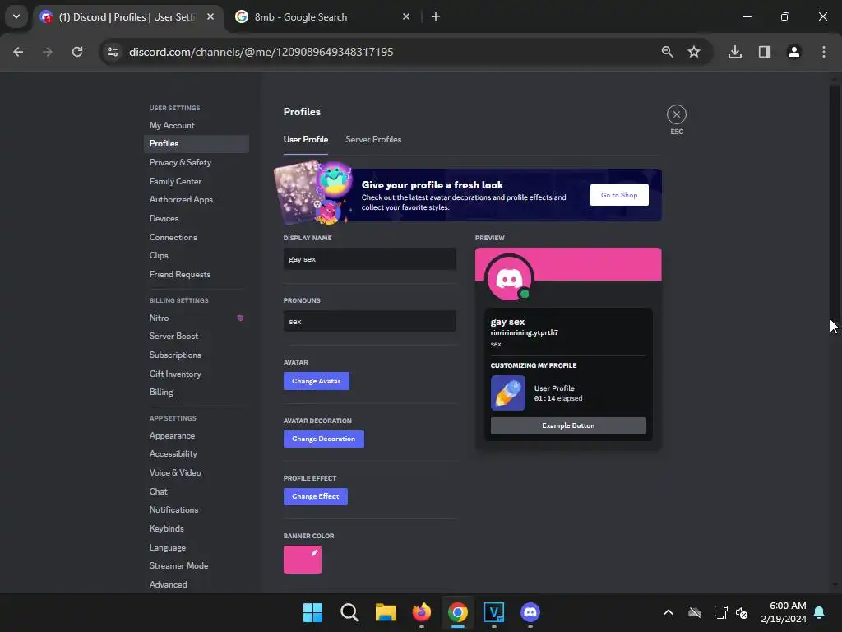This screenshot has height=632, width=842.
Task: Open Windows taskbar search
Action: click(x=349, y=612)
